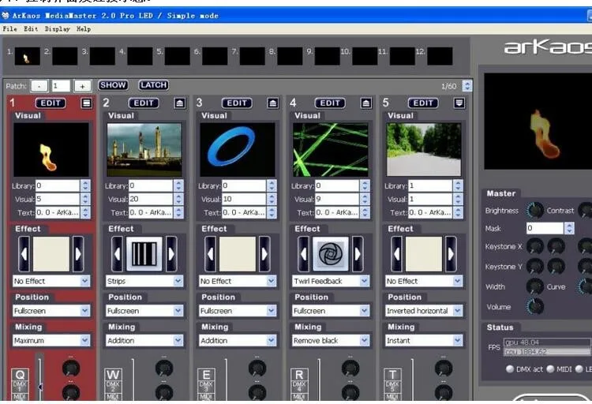Screen dimensions: 592x404
Task: Click layer 5 Text stepper arrows
Action: pyautogui.click(x=458, y=212)
